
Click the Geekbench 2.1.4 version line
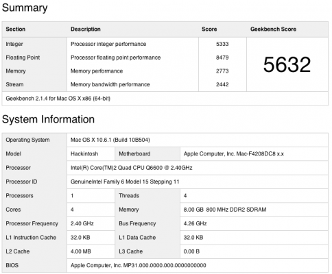click(x=58, y=99)
